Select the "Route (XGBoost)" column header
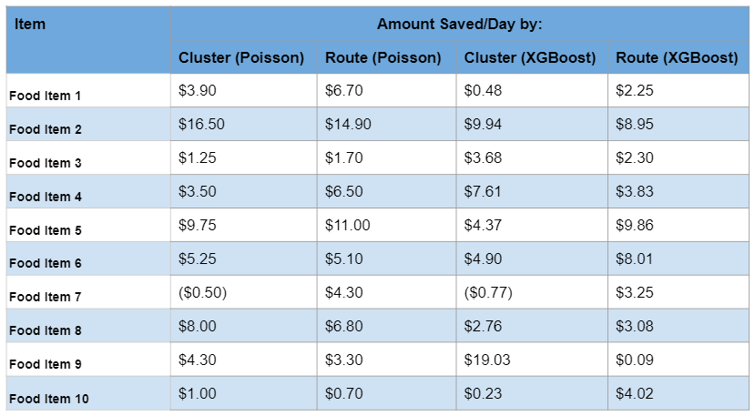 [x=677, y=58]
